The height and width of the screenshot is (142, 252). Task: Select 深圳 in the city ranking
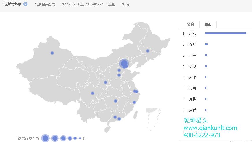(192, 45)
